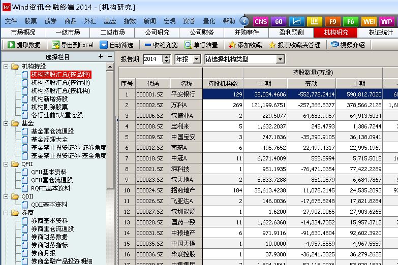The width and height of the screenshot is (398, 265).
Task: Open the 宏观 menu
Action: tap(169, 21)
